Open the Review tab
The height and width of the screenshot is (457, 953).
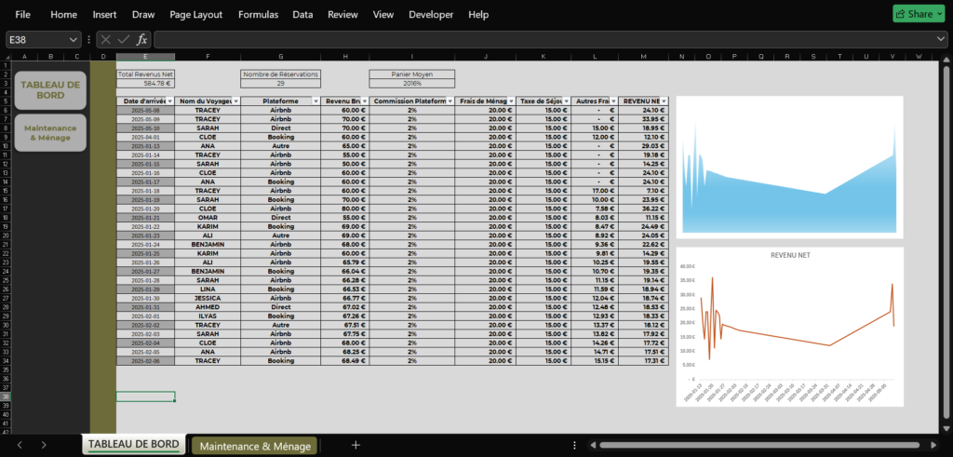[x=342, y=15]
